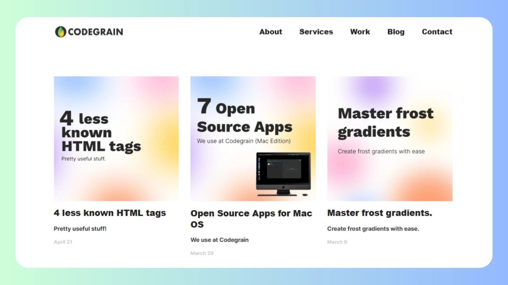
Task: Click the '7 Open Source Apps' cover image
Action: [253, 139]
